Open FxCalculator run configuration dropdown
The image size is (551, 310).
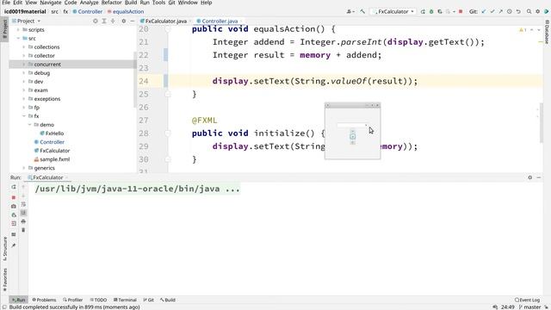pyautogui.click(x=393, y=11)
